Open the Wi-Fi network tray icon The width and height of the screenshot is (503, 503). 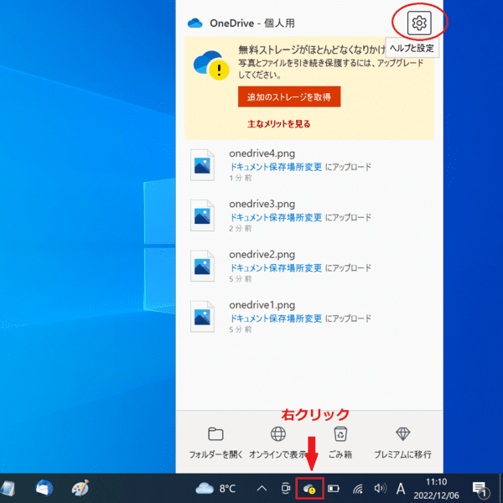358,489
